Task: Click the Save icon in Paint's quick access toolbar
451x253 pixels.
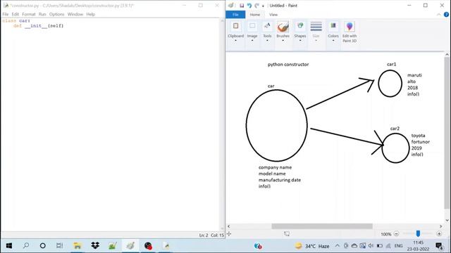Action: point(242,6)
